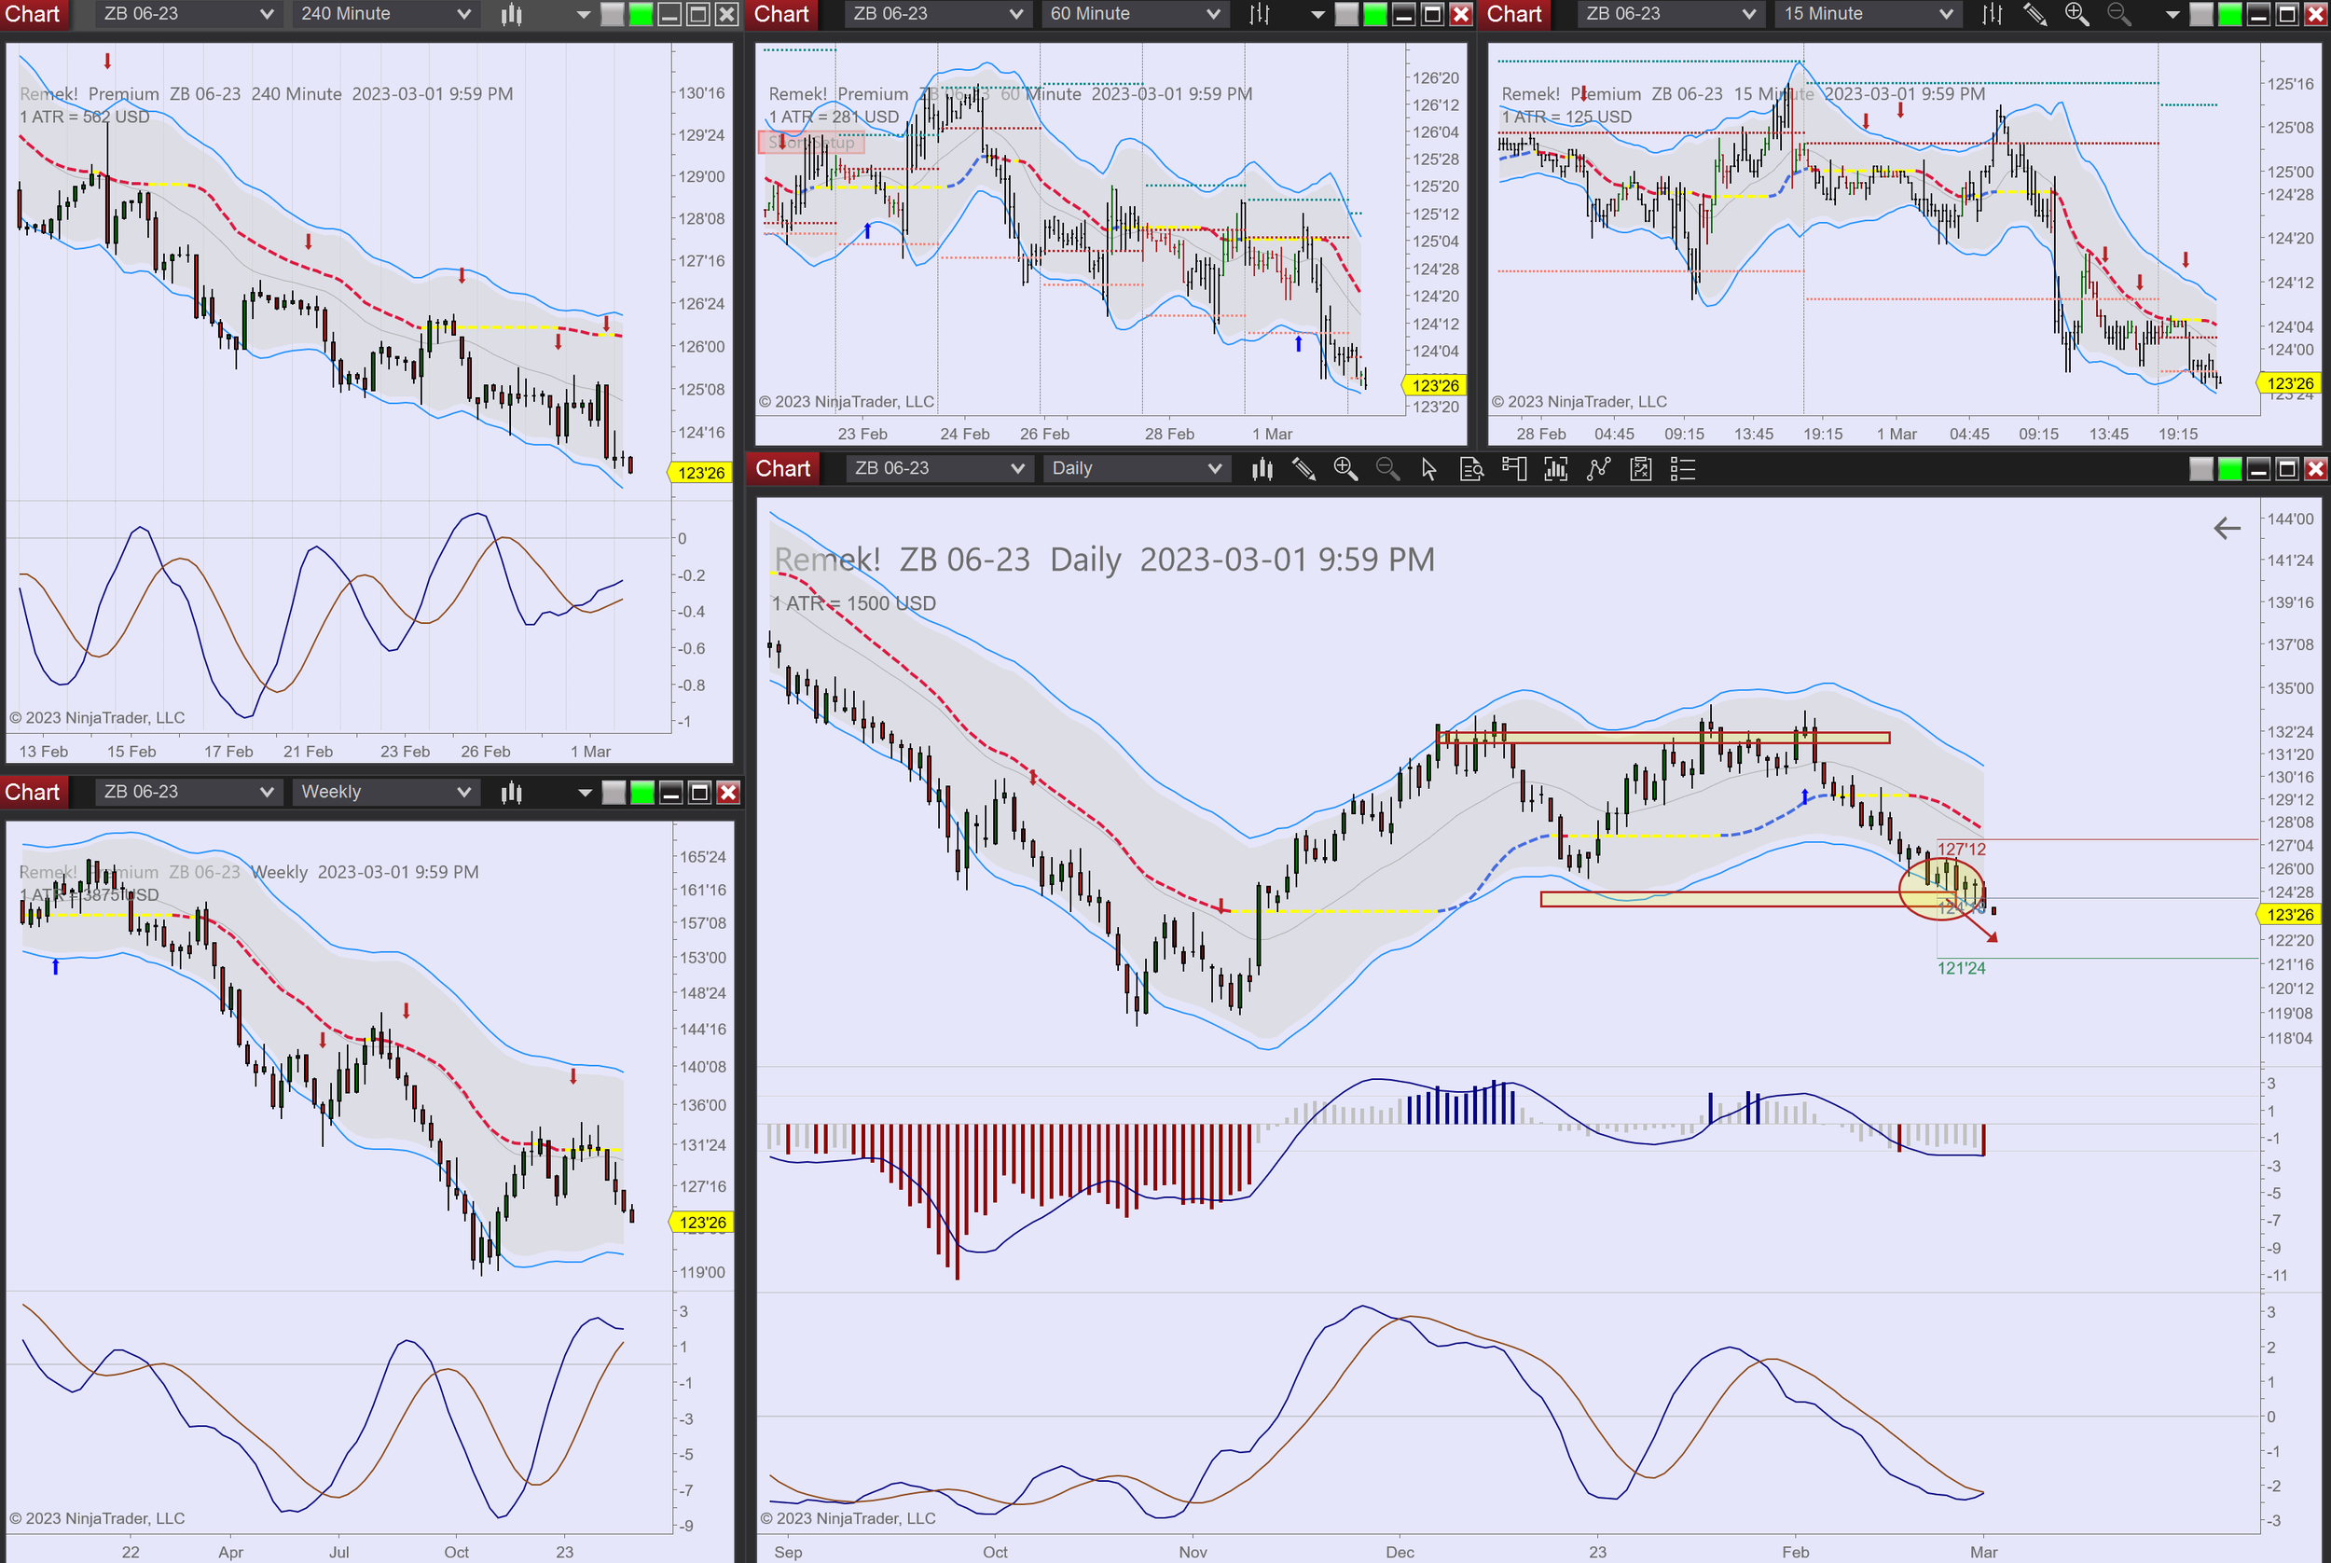Select the cursor pointer tool in Daily chart

(x=1429, y=468)
